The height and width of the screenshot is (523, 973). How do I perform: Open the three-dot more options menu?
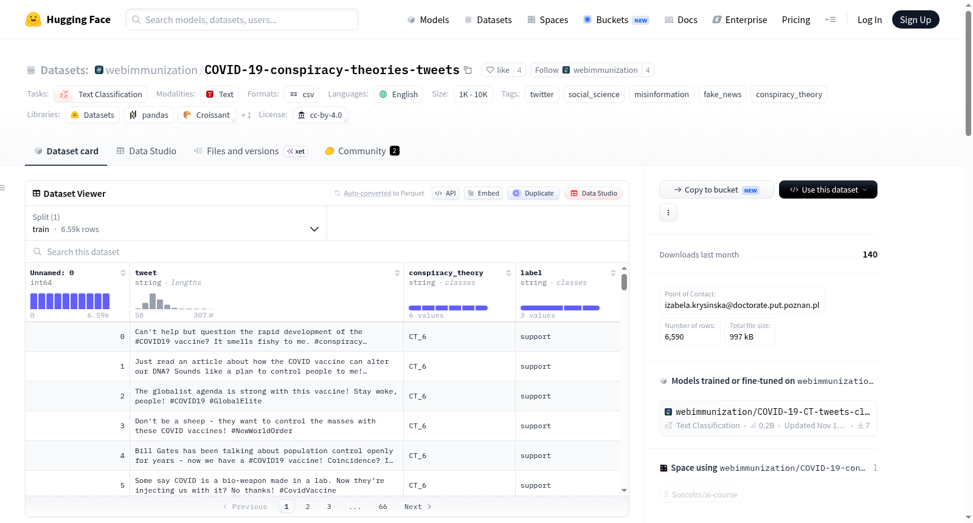668,213
